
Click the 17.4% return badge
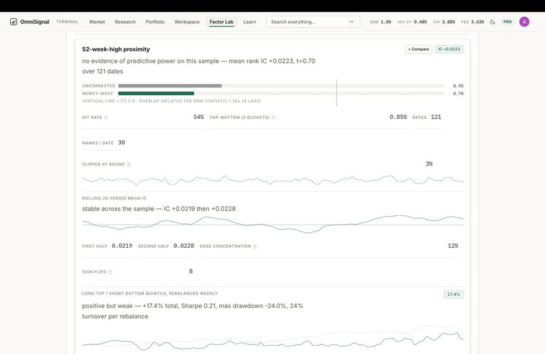click(x=454, y=294)
